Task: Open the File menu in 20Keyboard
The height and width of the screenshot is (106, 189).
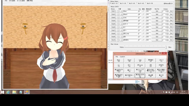Action: coord(117,57)
